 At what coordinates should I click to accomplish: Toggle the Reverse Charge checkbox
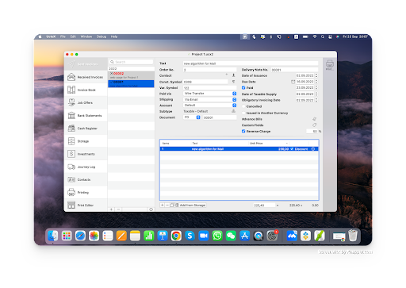[x=243, y=131]
